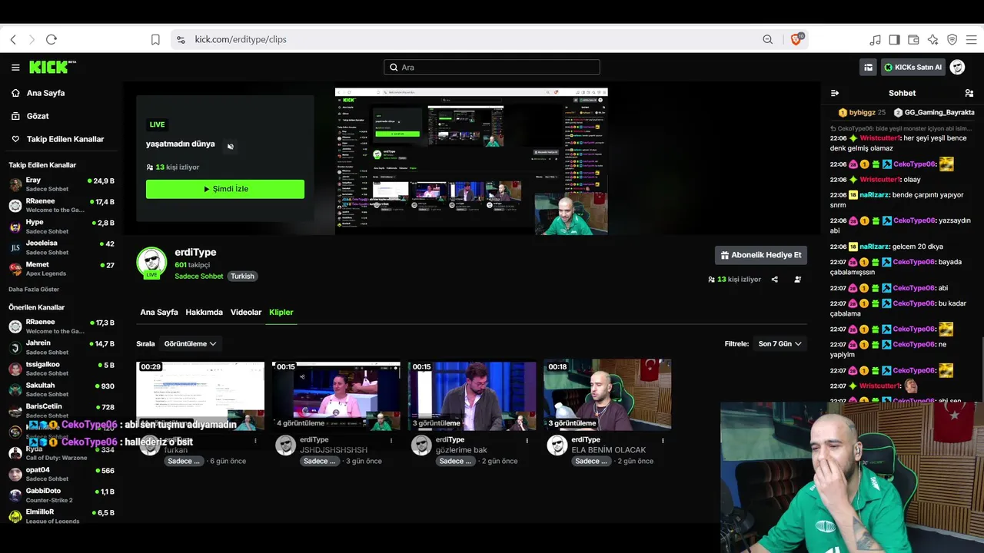Switch to the Hakkımda tab
The image size is (984, 553).
[204, 313]
